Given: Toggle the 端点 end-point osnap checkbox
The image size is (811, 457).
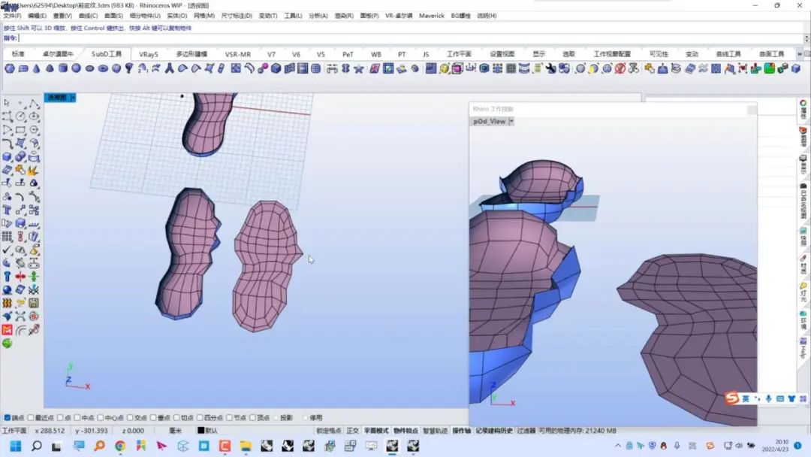Looking at the screenshot, I should (8, 418).
